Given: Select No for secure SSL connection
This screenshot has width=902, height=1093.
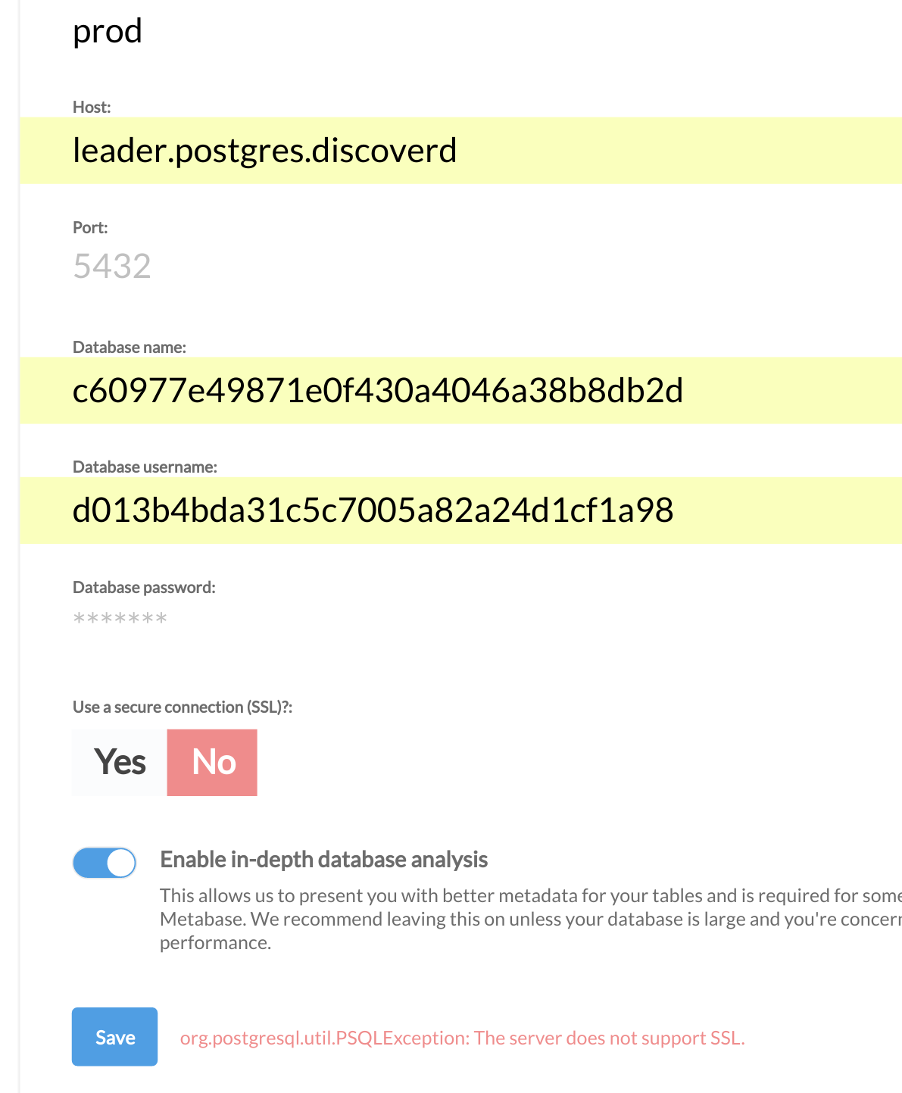Looking at the screenshot, I should click(212, 762).
